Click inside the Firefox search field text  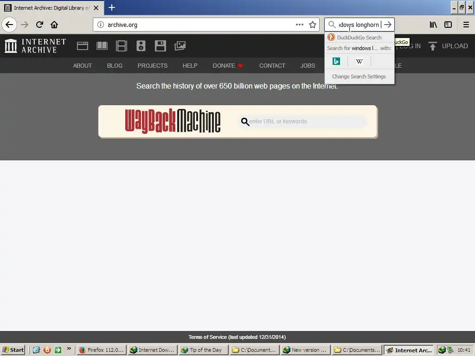click(359, 25)
